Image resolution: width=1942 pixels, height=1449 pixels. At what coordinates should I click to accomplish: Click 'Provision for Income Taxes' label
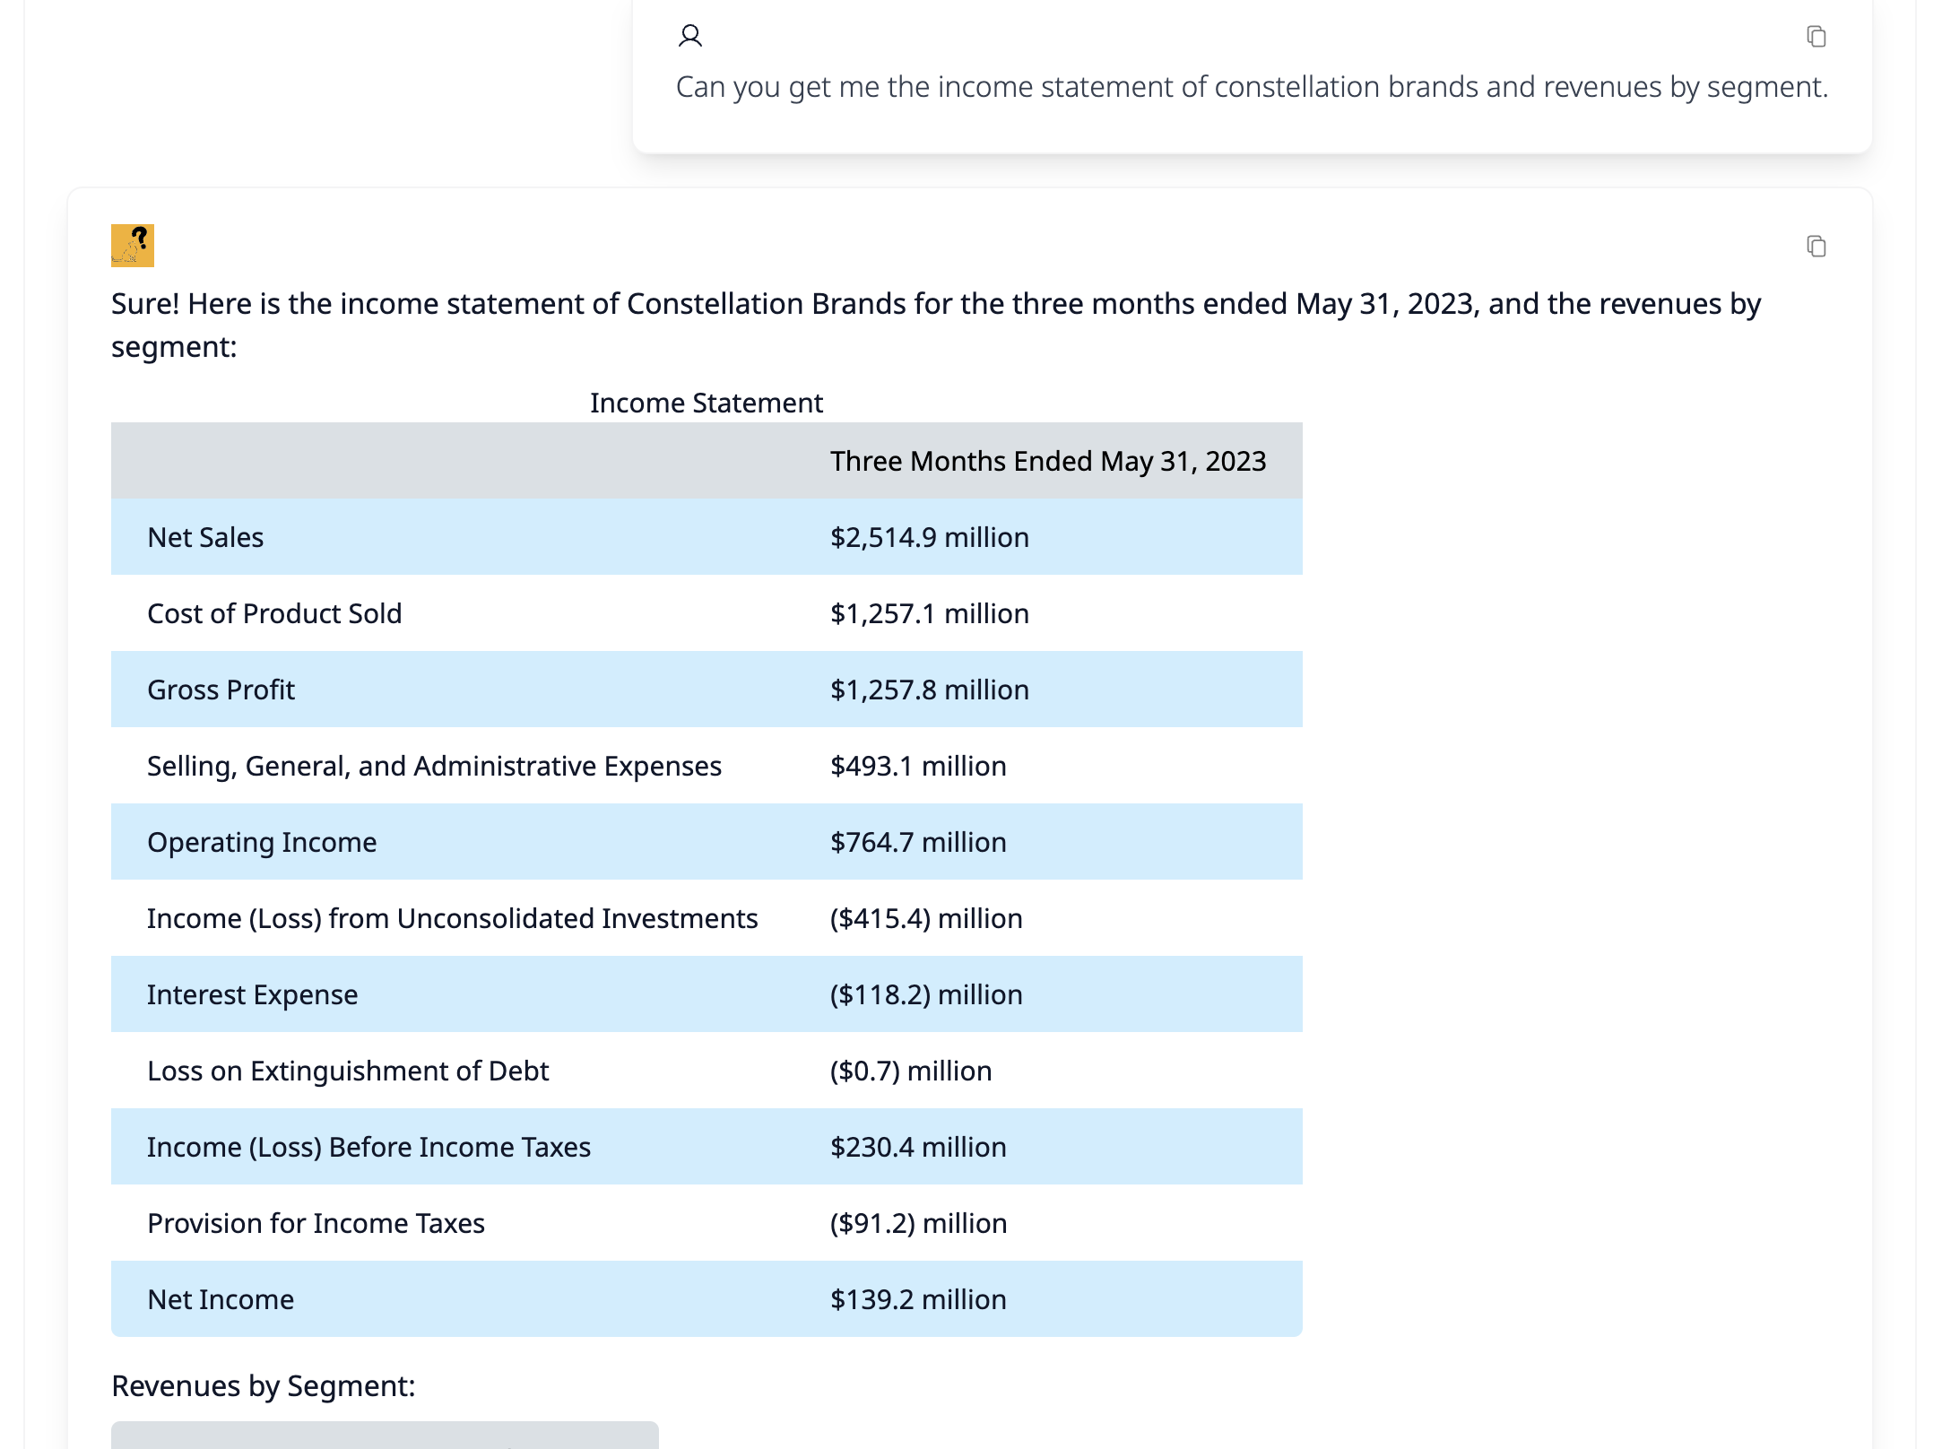pyautogui.click(x=316, y=1223)
